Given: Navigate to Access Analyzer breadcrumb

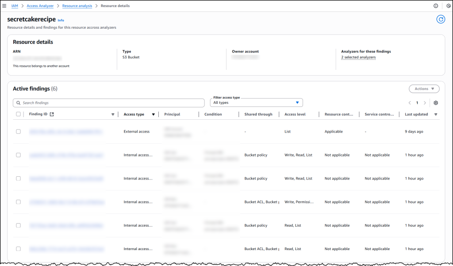Looking at the screenshot, I should pos(40,5).
